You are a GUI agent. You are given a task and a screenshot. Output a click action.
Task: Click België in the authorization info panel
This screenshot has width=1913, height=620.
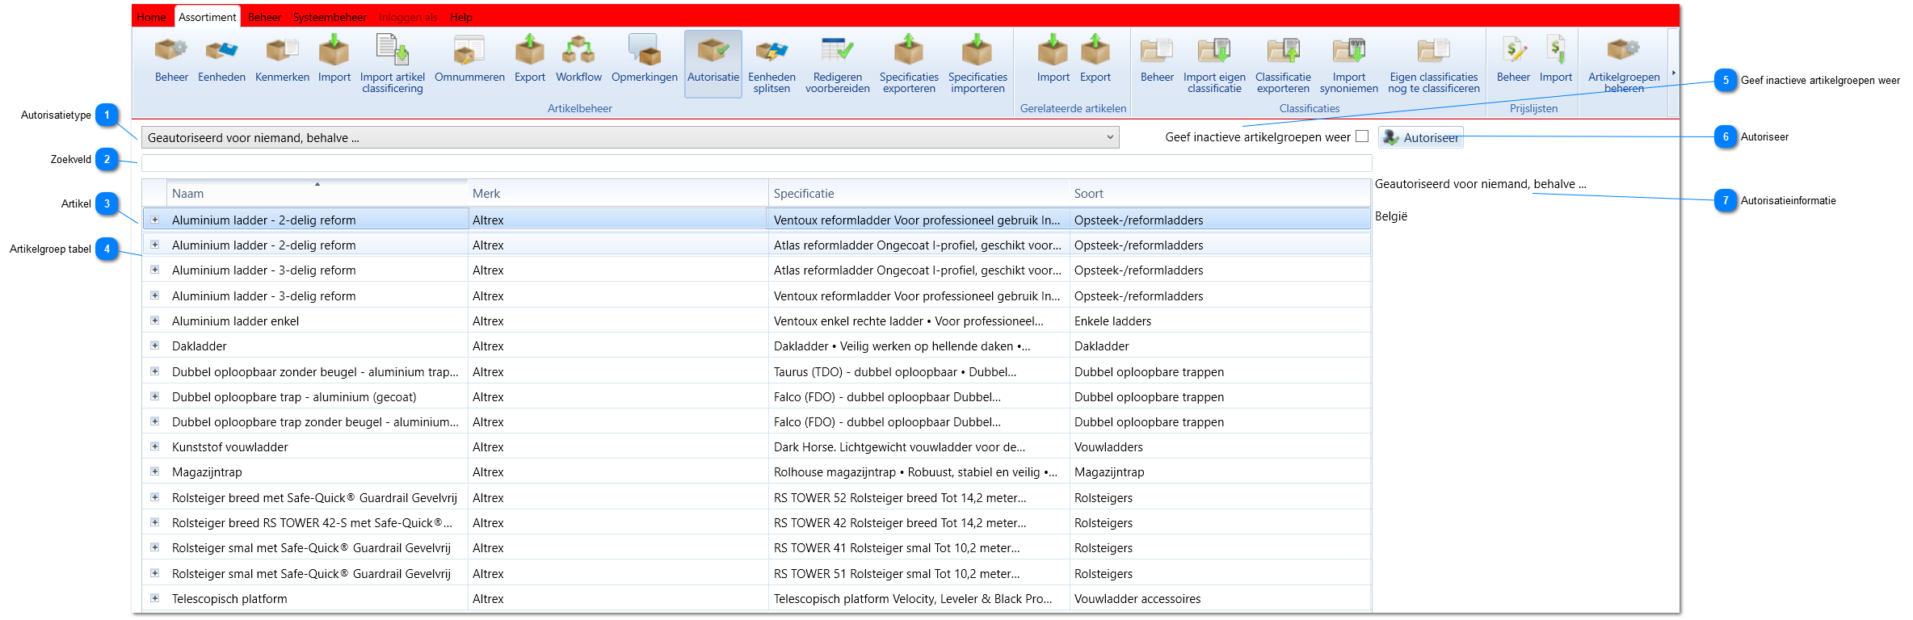pyautogui.click(x=1391, y=216)
